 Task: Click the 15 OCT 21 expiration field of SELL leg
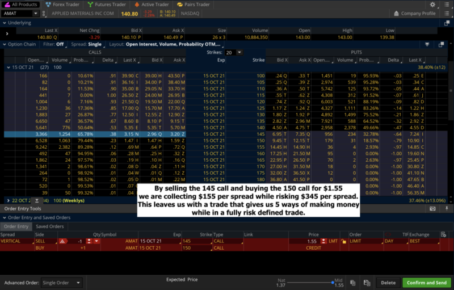pyautogui.click(x=160, y=241)
